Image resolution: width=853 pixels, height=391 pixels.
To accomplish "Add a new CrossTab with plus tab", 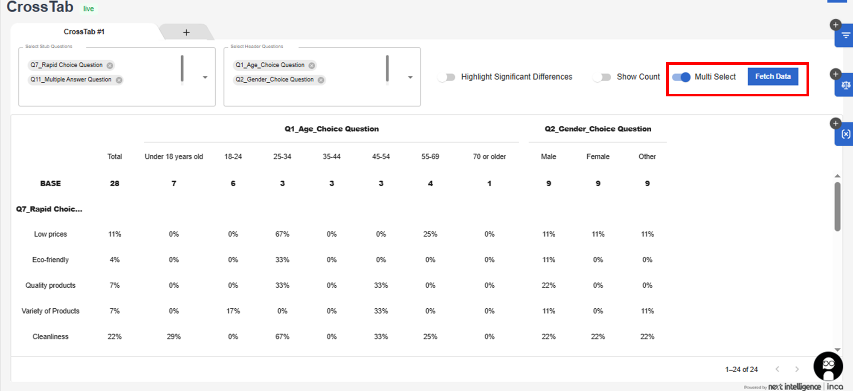I will click(x=186, y=32).
